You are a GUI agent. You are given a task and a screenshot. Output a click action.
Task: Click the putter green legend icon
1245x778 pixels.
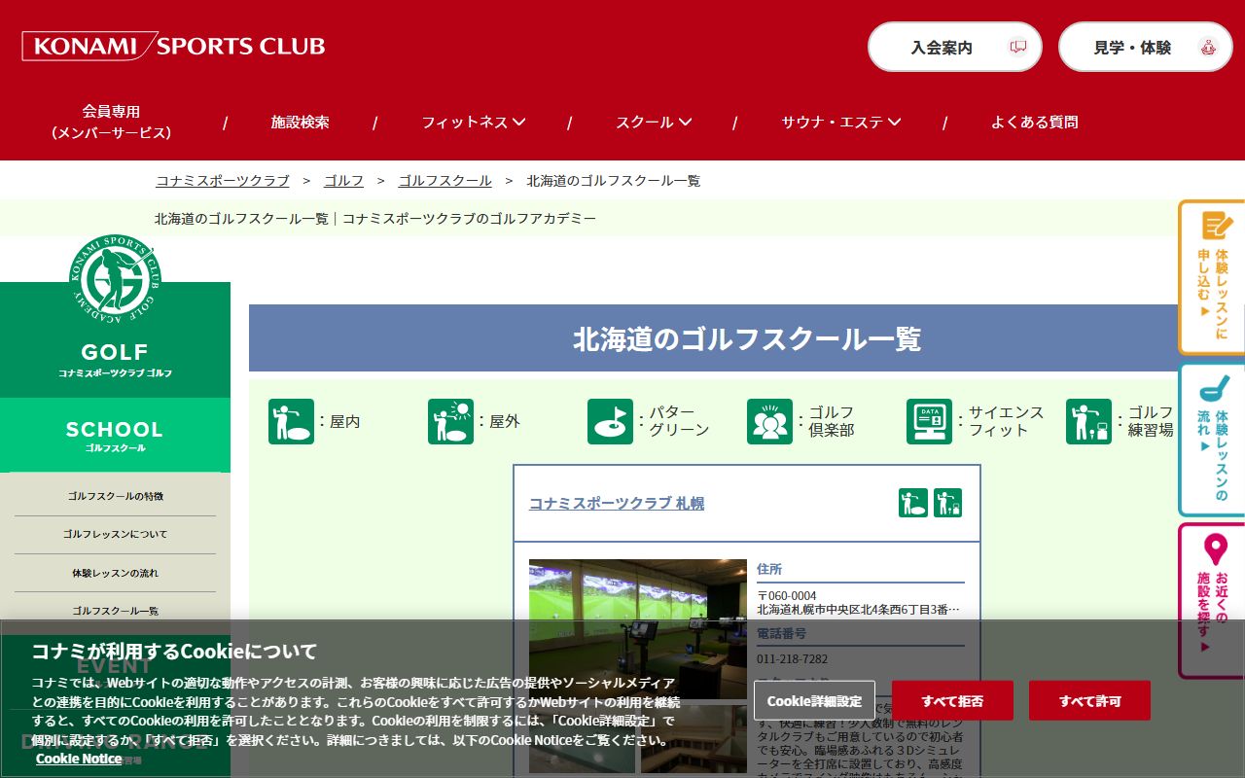[x=610, y=421]
